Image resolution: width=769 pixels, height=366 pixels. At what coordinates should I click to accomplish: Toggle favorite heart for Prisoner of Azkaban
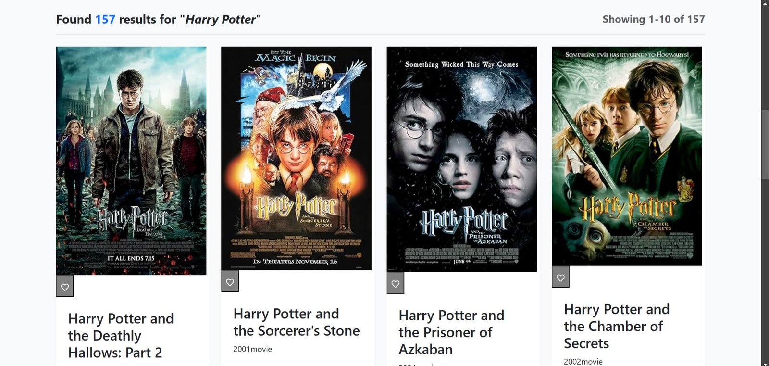click(395, 284)
